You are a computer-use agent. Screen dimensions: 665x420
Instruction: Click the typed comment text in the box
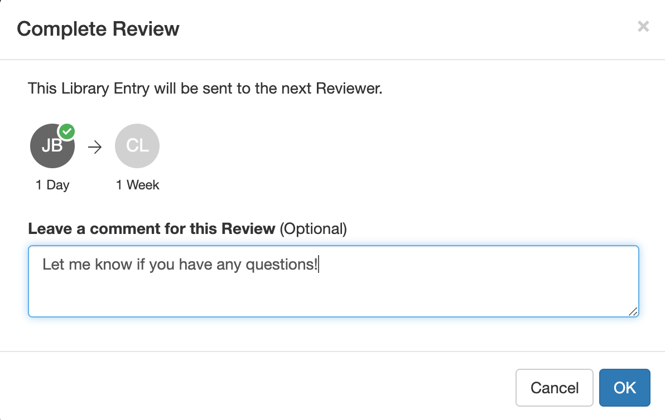tap(179, 264)
